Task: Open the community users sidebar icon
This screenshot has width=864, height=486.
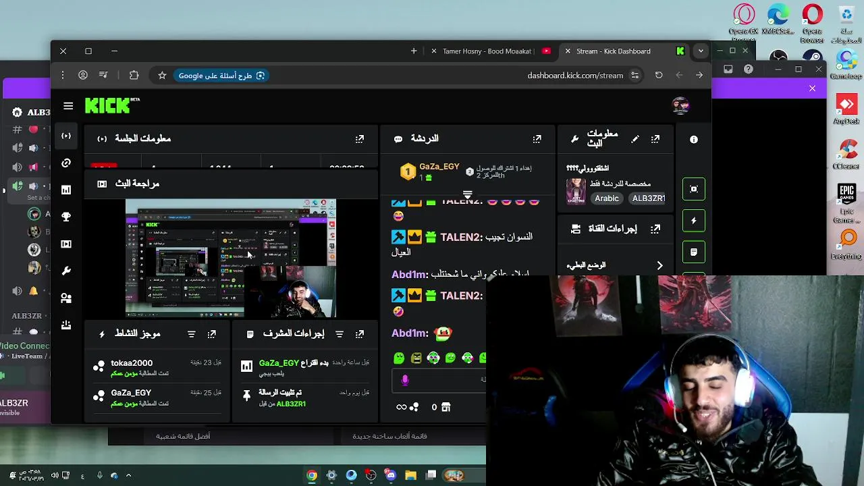Action: click(x=66, y=298)
